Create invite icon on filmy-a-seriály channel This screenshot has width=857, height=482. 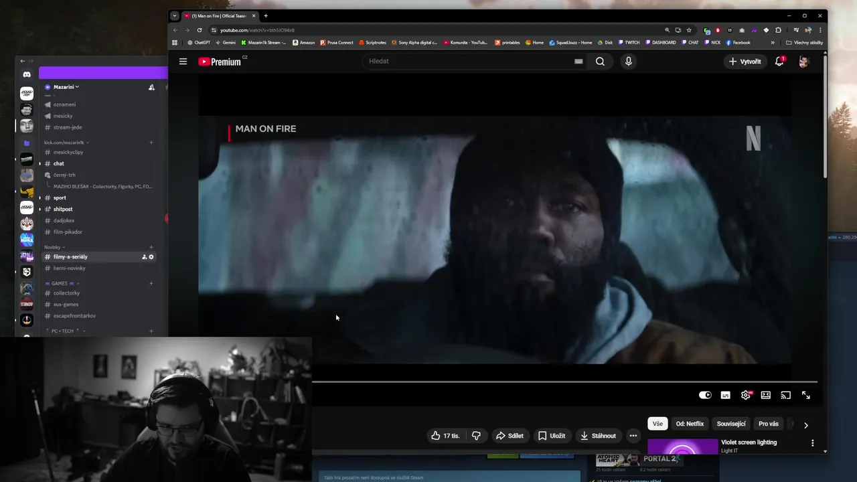(x=144, y=257)
